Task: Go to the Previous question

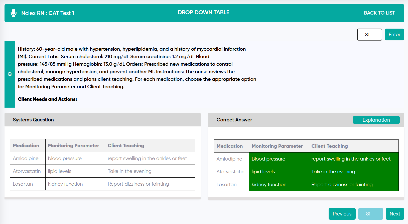Action: (342, 214)
